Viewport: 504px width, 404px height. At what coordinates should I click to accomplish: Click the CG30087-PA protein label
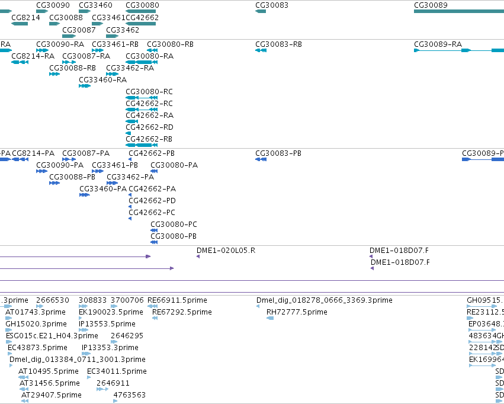pyautogui.click(x=86, y=153)
